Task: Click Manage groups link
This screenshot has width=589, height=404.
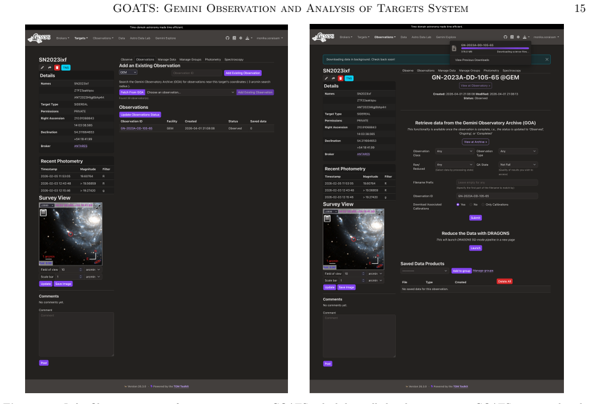Action: point(483,271)
